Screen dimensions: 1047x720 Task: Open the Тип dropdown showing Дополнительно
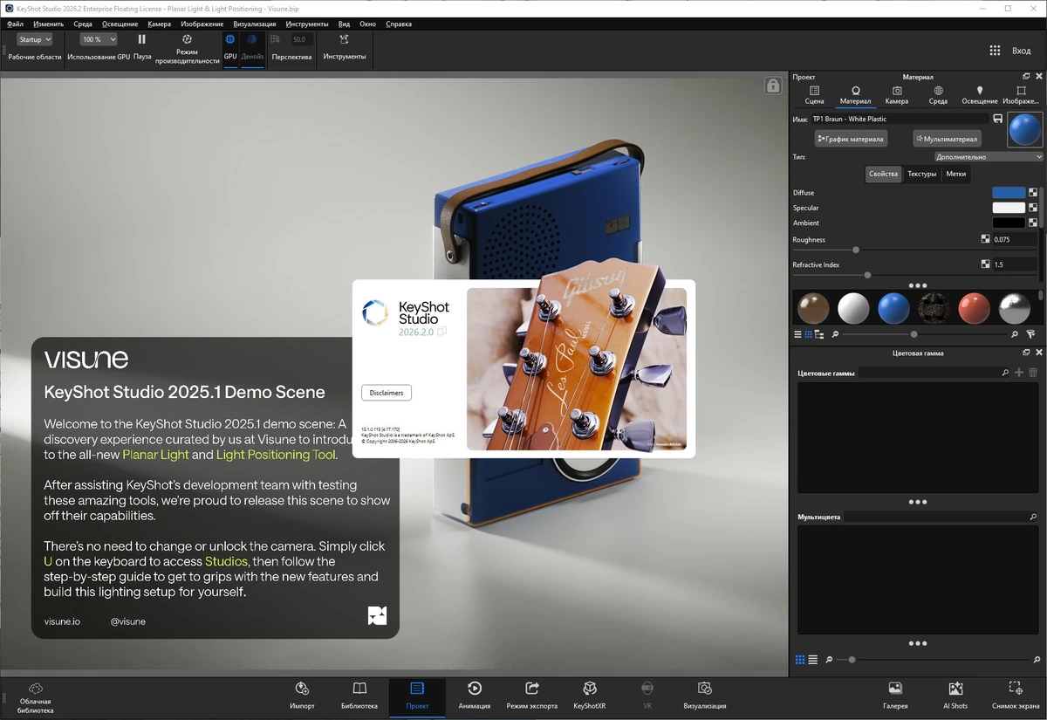coord(989,157)
